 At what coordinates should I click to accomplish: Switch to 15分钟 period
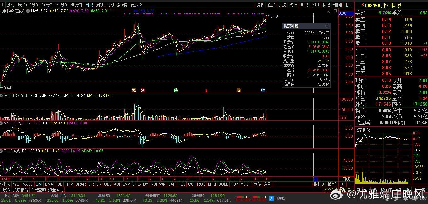[x=48, y=5]
